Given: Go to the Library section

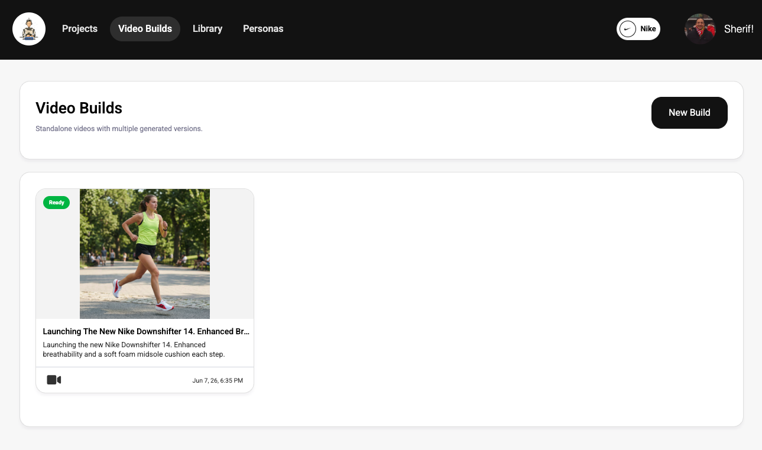Looking at the screenshot, I should [207, 29].
